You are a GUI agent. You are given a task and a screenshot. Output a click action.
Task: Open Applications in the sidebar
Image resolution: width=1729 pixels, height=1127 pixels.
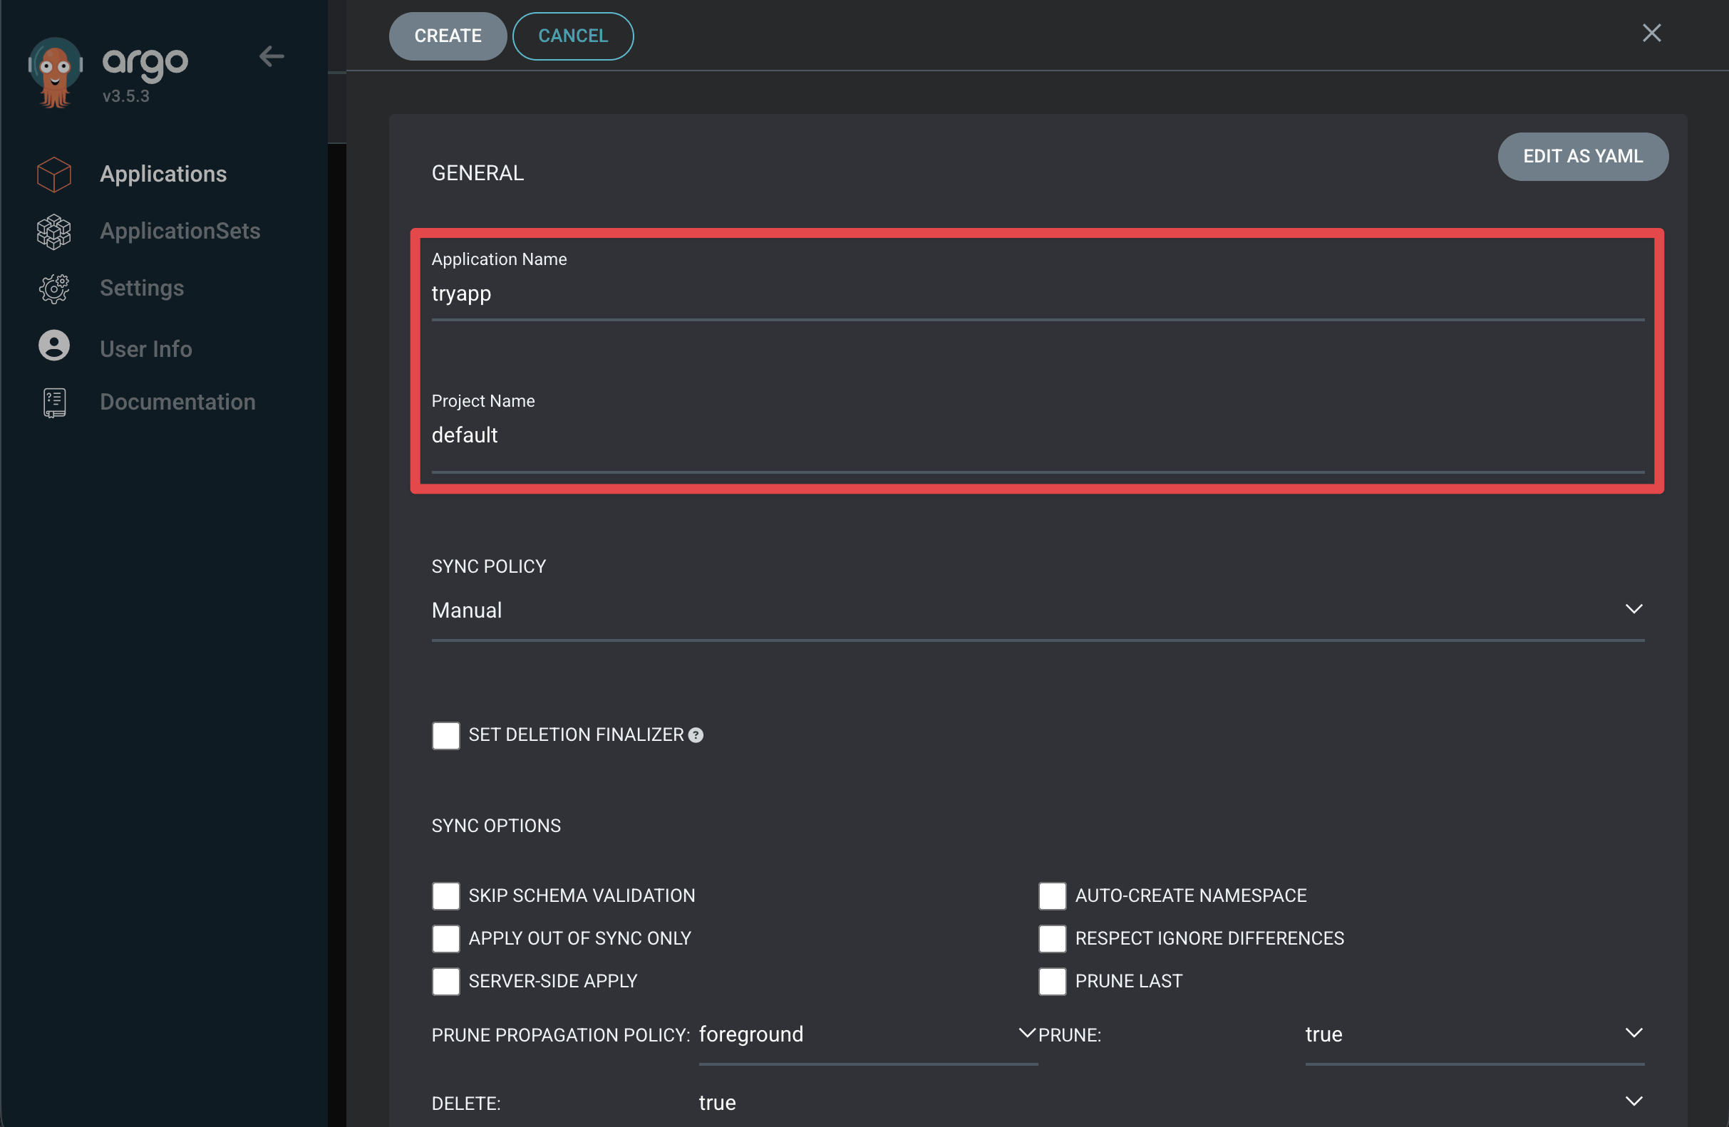(x=163, y=175)
